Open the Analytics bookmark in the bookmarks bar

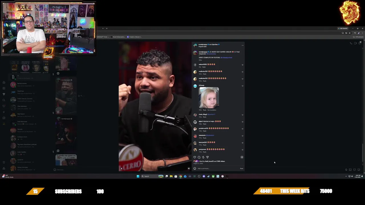click(x=134, y=37)
